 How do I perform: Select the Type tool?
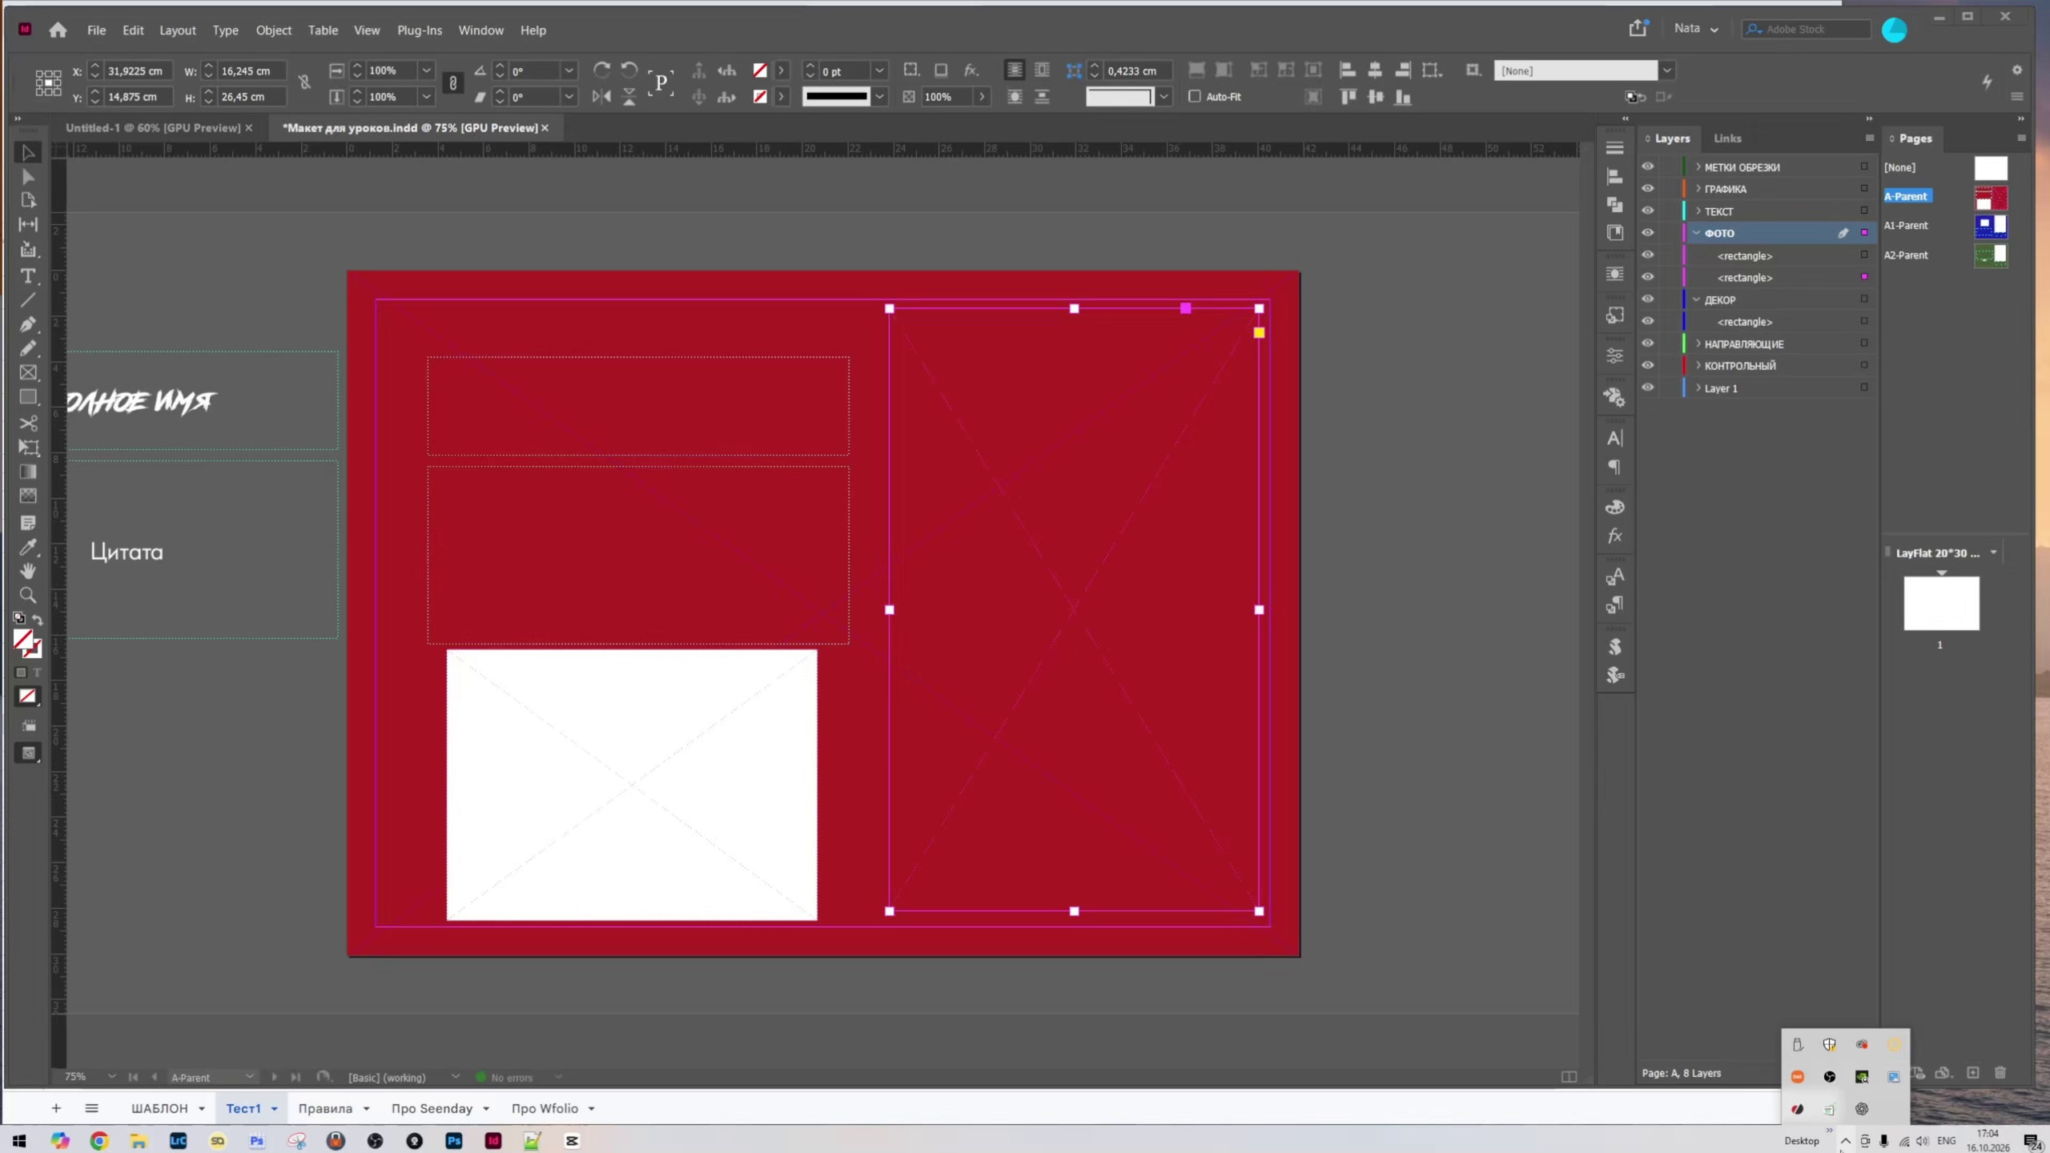coord(28,276)
